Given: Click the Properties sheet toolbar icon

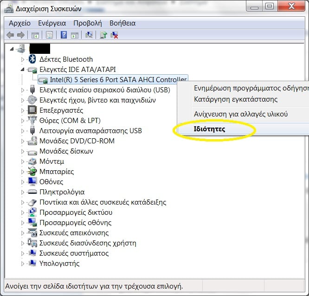Looking at the screenshot, I should 49,35.
